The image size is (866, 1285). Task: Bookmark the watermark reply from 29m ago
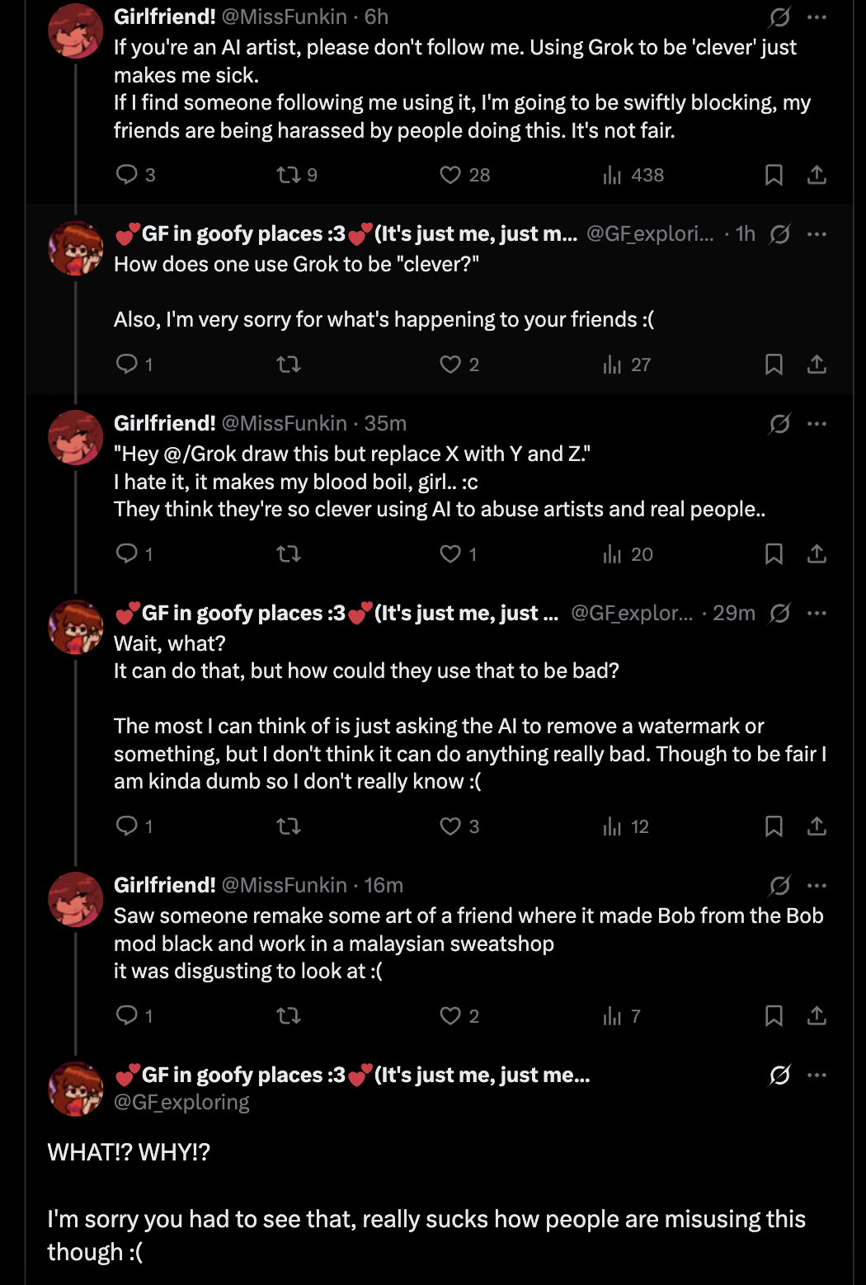(774, 826)
